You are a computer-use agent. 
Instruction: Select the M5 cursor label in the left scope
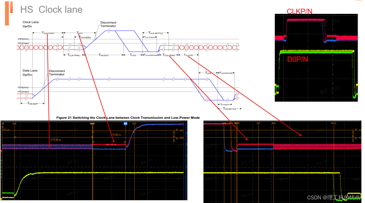[x=182, y=130]
